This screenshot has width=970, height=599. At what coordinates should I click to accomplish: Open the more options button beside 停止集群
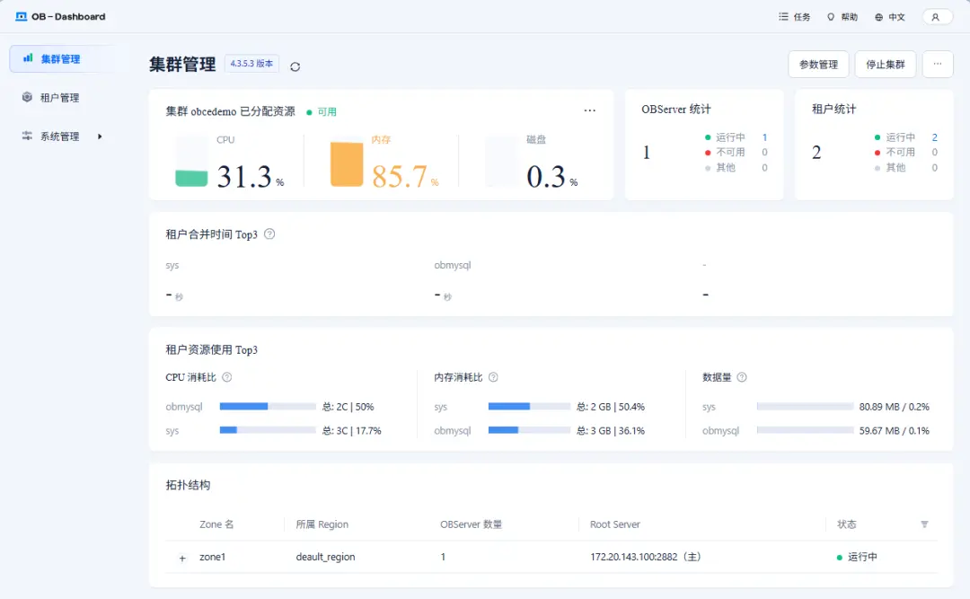pyautogui.click(x=938, y=65)
